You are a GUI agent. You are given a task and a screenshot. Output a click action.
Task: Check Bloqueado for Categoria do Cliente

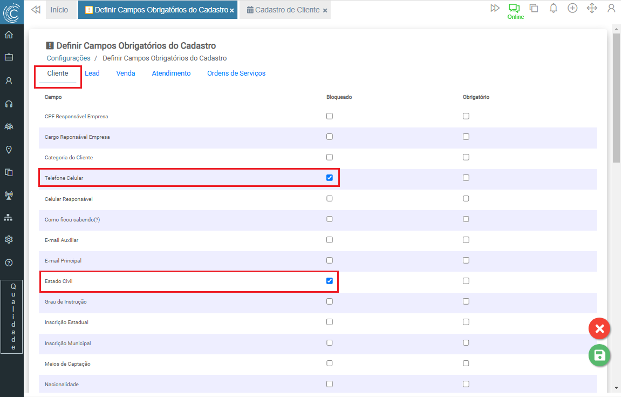(330, 157)
